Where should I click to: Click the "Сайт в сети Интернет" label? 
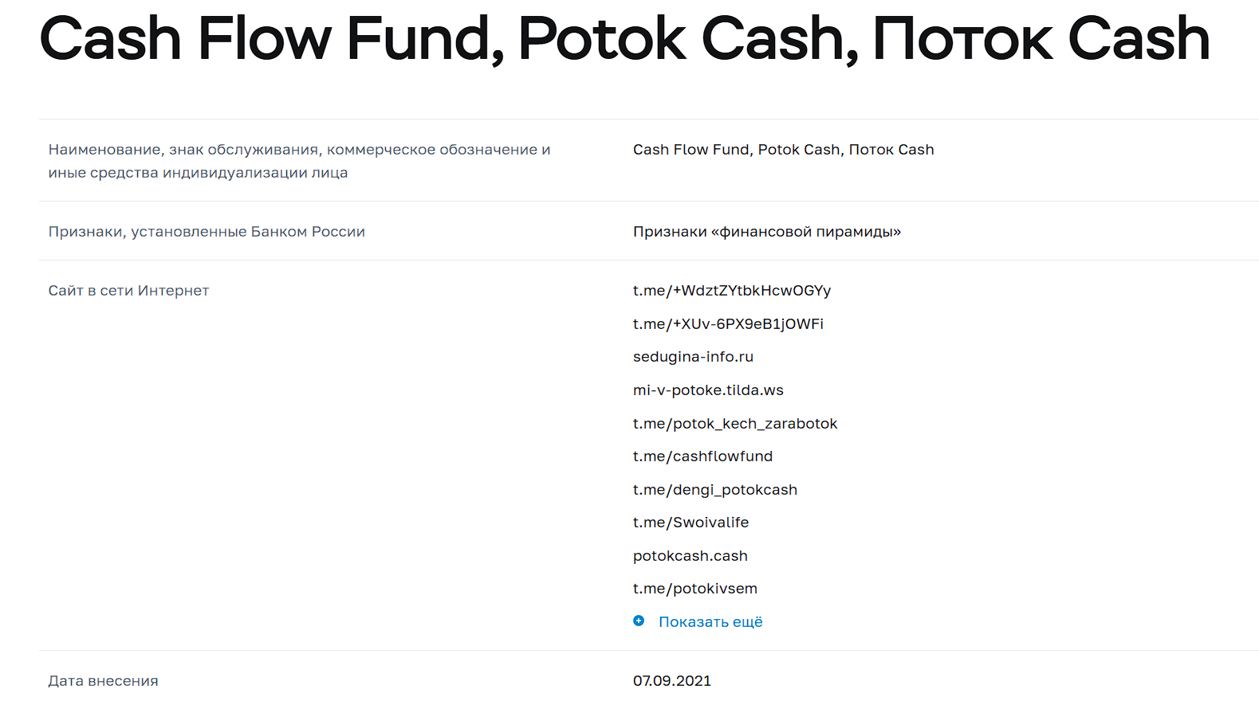click(x=128, y=291)
